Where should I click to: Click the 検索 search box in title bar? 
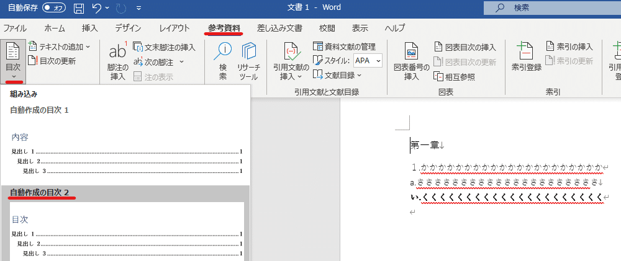click(x=552, y=7)
